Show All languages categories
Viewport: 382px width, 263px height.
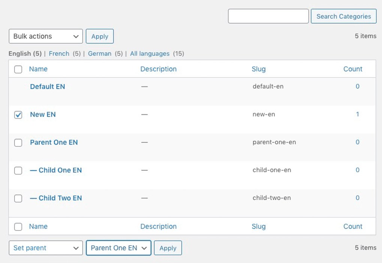coord(149,53)
